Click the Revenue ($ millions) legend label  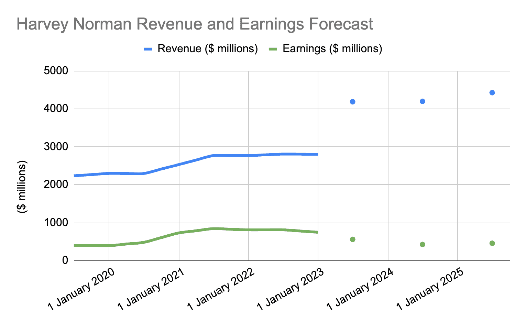(x=207, y=49)
